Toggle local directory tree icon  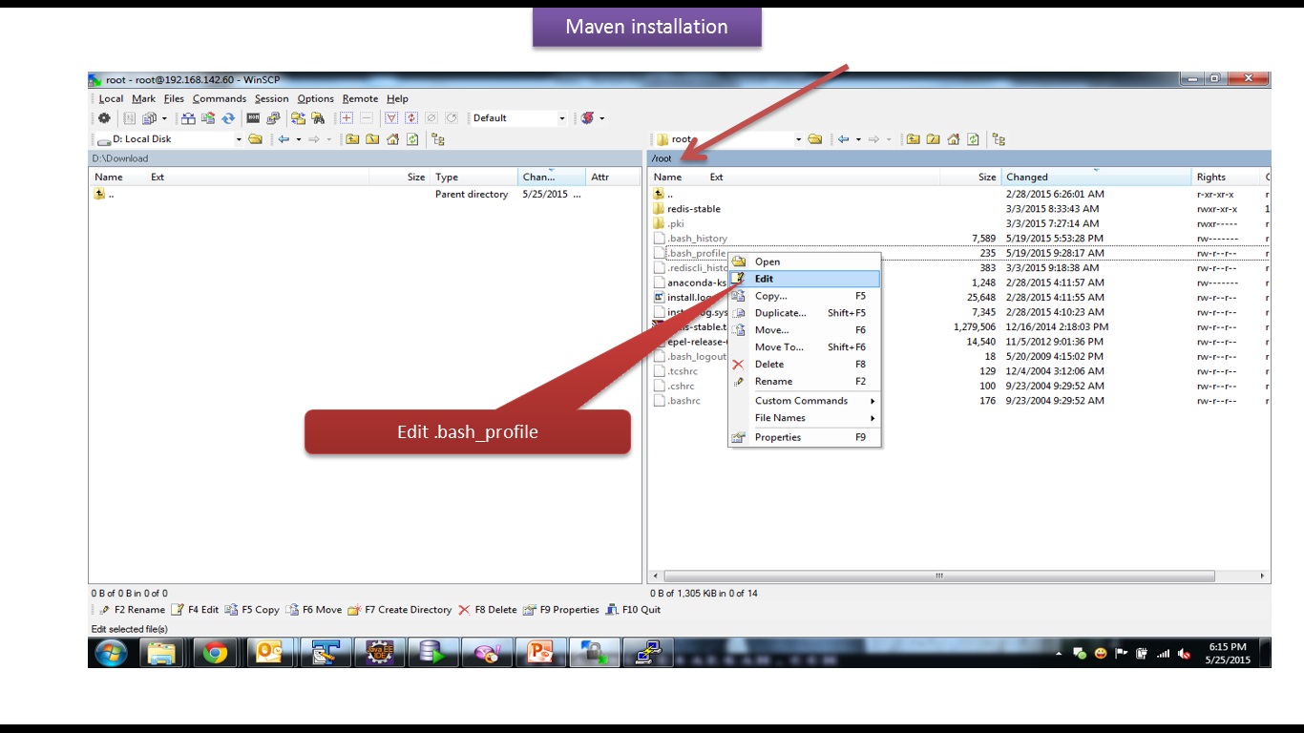pos(438,139)
